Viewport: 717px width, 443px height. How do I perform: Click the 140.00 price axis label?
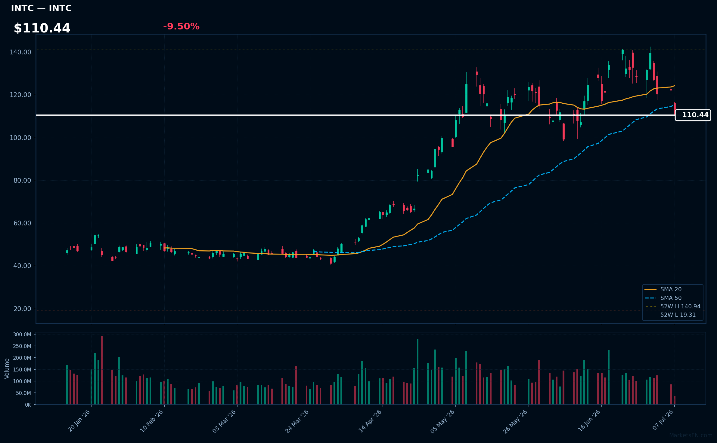coord(20,52)
